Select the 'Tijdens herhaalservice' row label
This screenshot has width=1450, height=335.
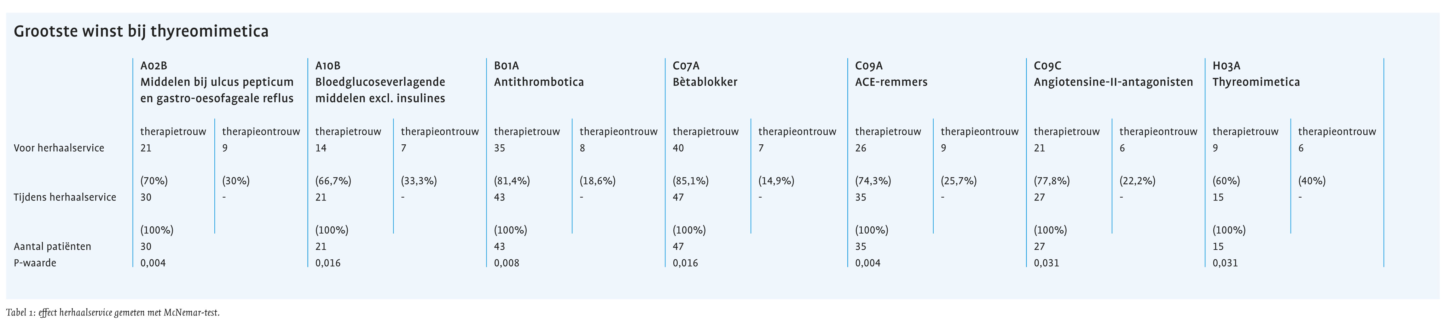[65, 197]
